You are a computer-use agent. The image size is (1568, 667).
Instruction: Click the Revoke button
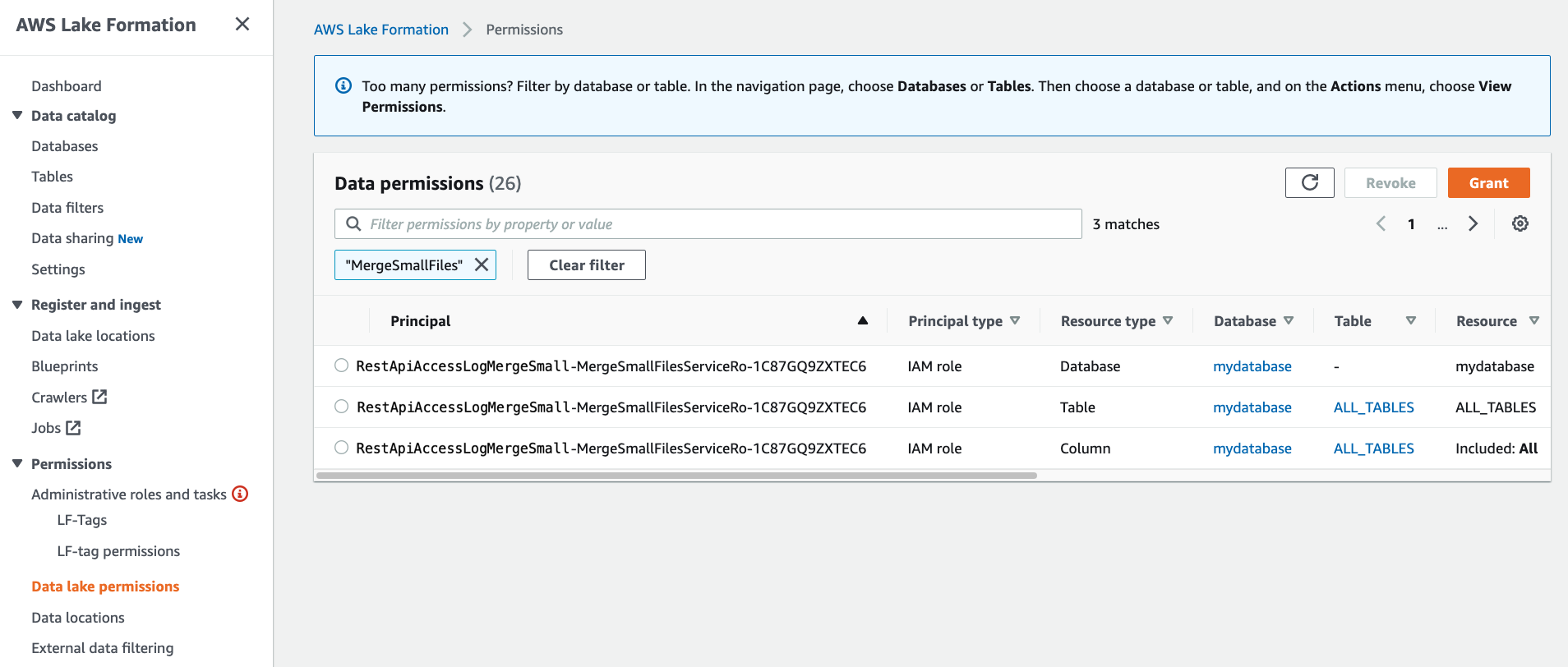tap(1390, 182)
